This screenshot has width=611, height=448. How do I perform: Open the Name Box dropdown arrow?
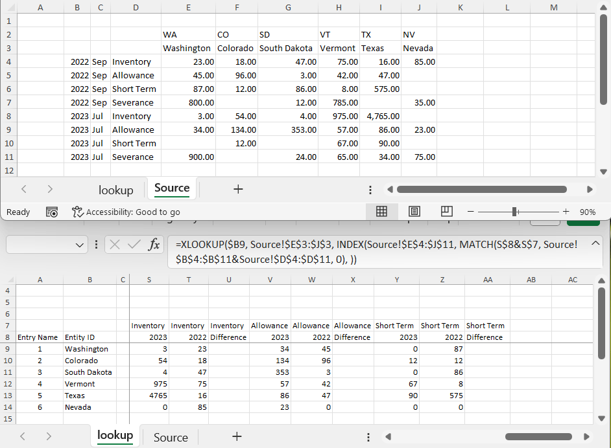coord(78,245)
